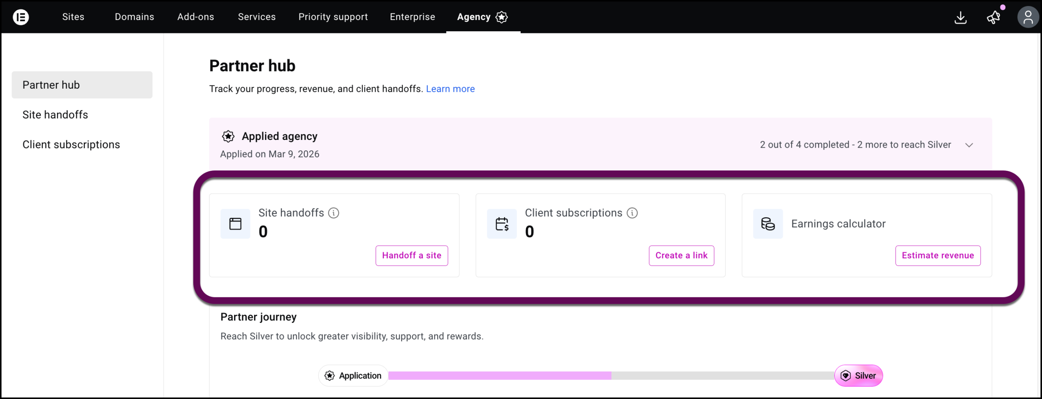
Task: Click the Silver badge on progress bar
Action: tap(858, 375)
